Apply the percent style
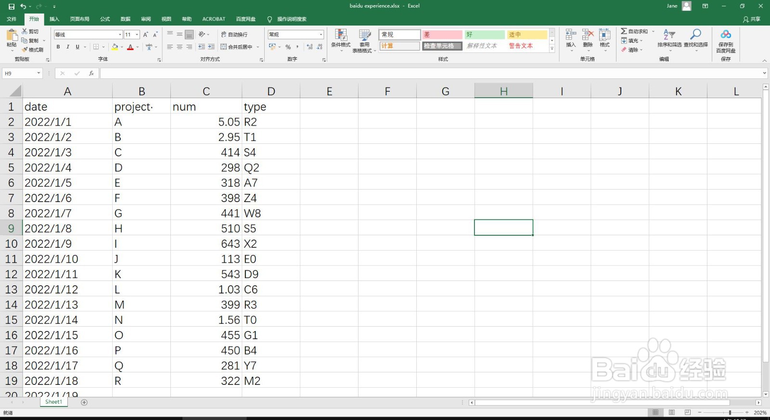The width and height of the screenshot is (770, 420). point(288,47)
